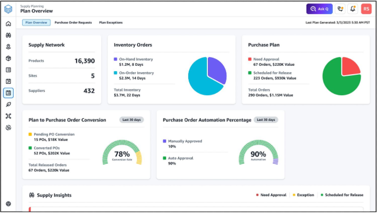Click the Purchase Plan pie chart
Screen dimensions: 377x213
coord(342,76)
